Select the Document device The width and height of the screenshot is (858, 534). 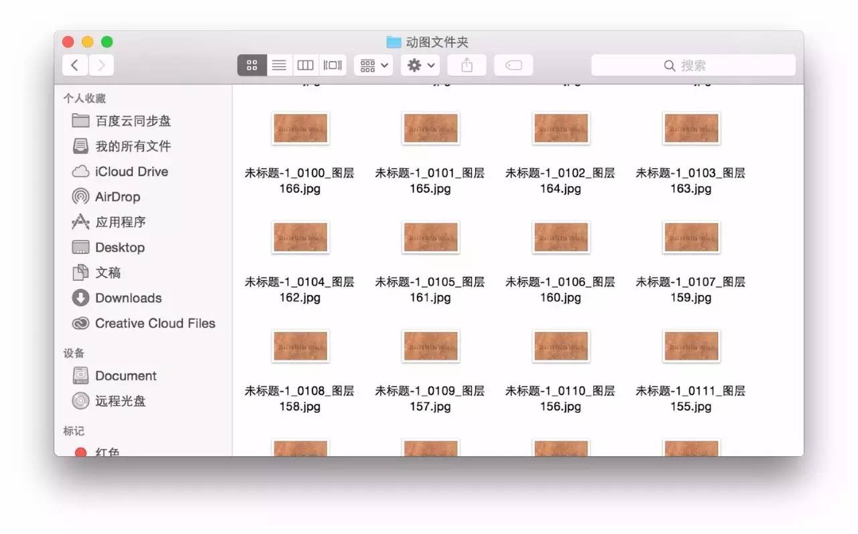[125, 376]
